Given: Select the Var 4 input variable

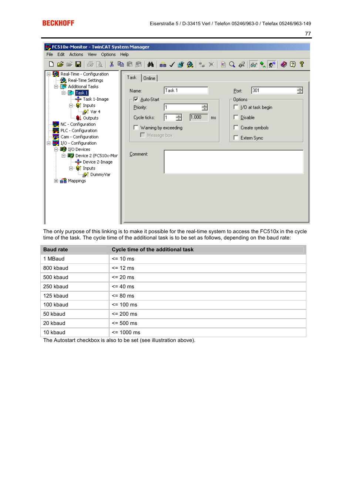Looking at the screenshot, I should pyautogui.click(x=95, y=112).
